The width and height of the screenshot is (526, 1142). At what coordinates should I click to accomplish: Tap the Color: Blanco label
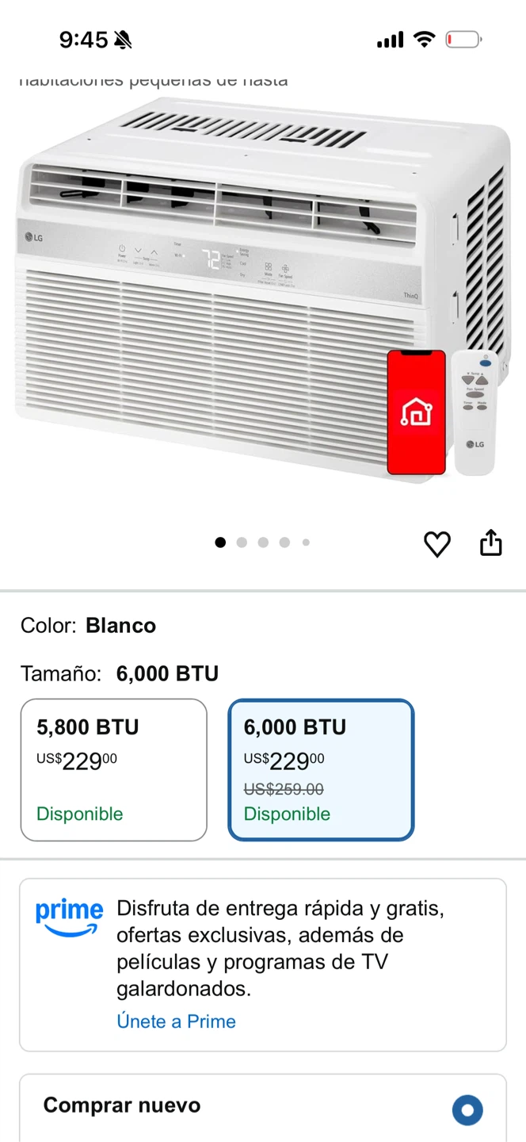pyautogui.click(x=88, y=626)
